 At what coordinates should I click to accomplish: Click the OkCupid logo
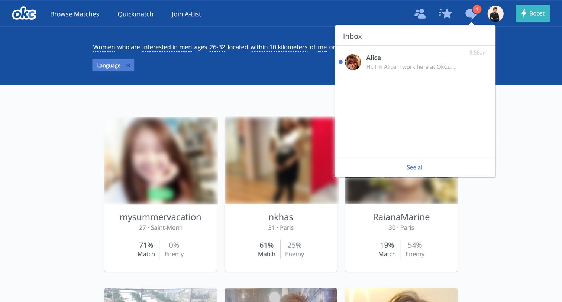click(x=24, y=13)
